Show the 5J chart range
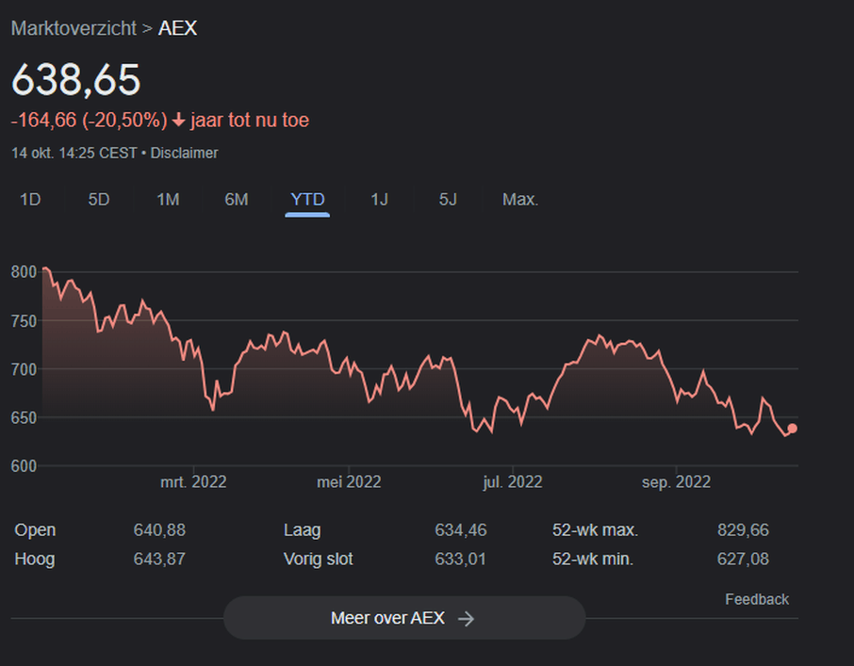Viewport: 854px width, 666px height. [448, 200]
